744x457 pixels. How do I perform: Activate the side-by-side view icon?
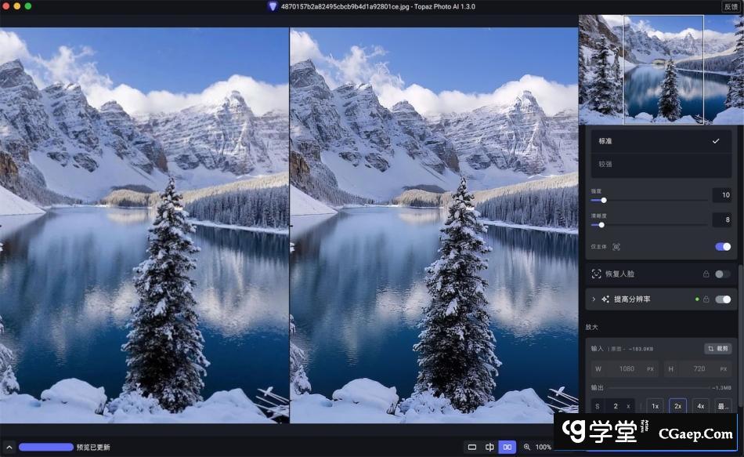pos(507,447)
